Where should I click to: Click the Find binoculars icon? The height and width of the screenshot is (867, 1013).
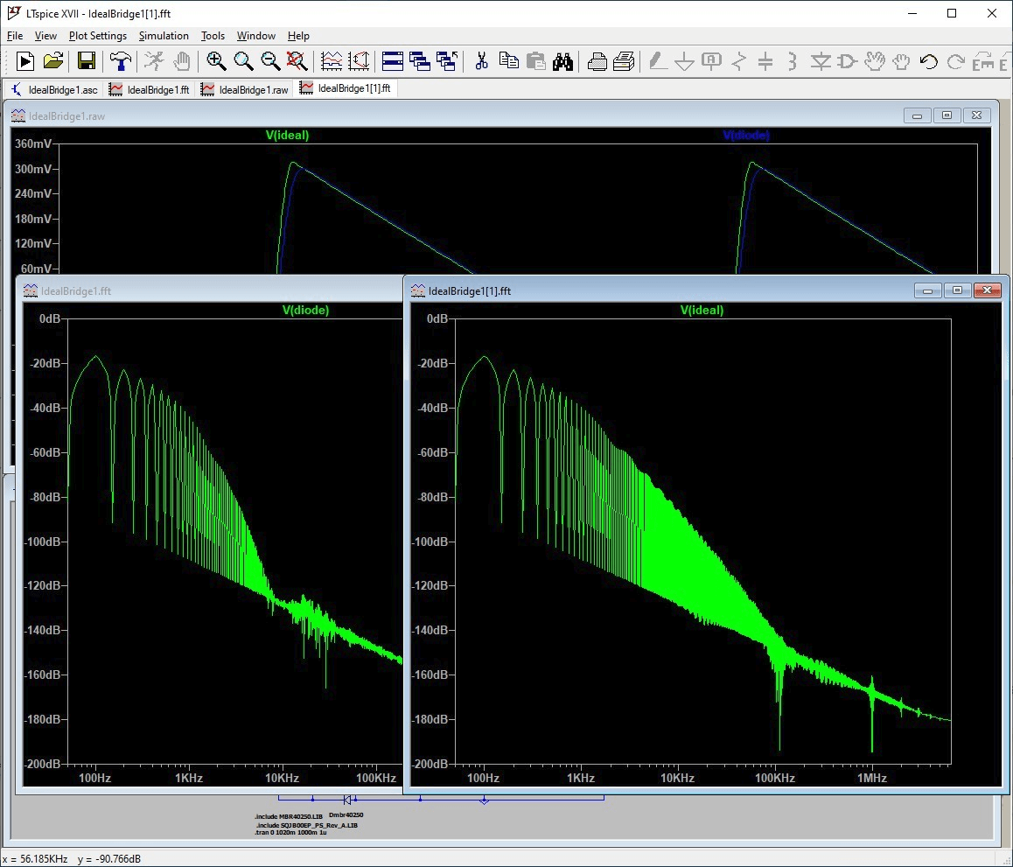[562, 61]
